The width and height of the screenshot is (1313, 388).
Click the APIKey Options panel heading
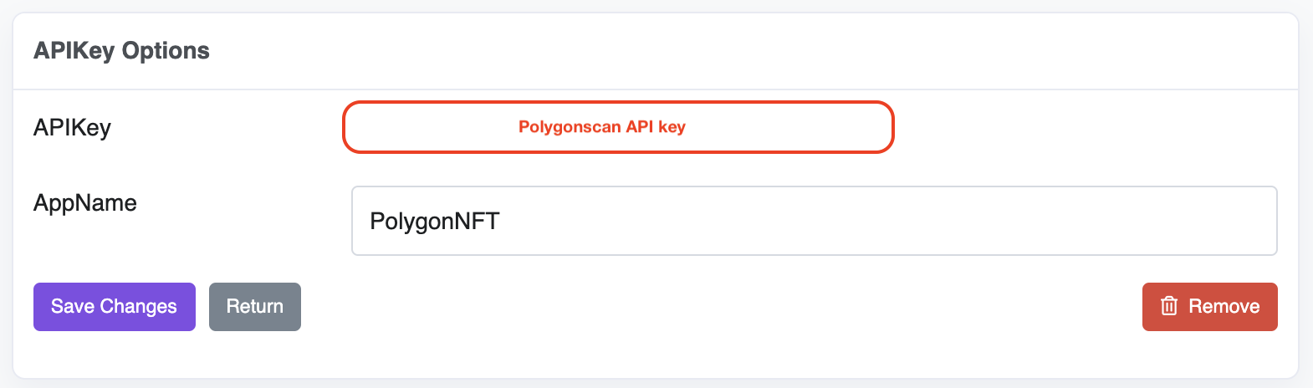(121, 51)
